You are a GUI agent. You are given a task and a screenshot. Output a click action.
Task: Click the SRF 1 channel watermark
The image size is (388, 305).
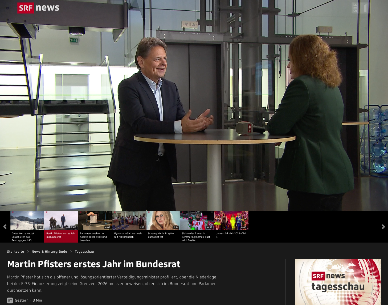(361, 8)
